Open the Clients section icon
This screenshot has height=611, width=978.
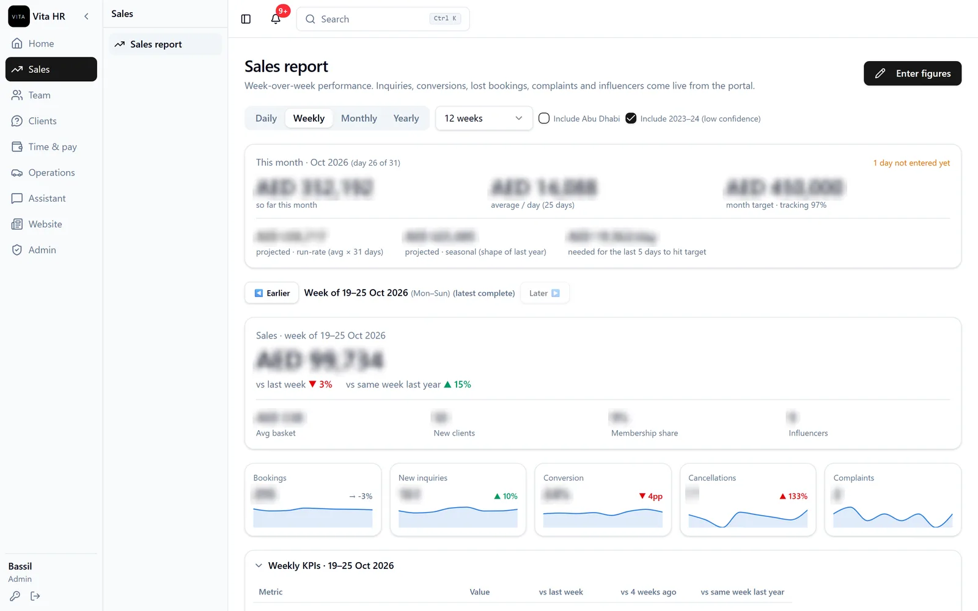[17, 121]
